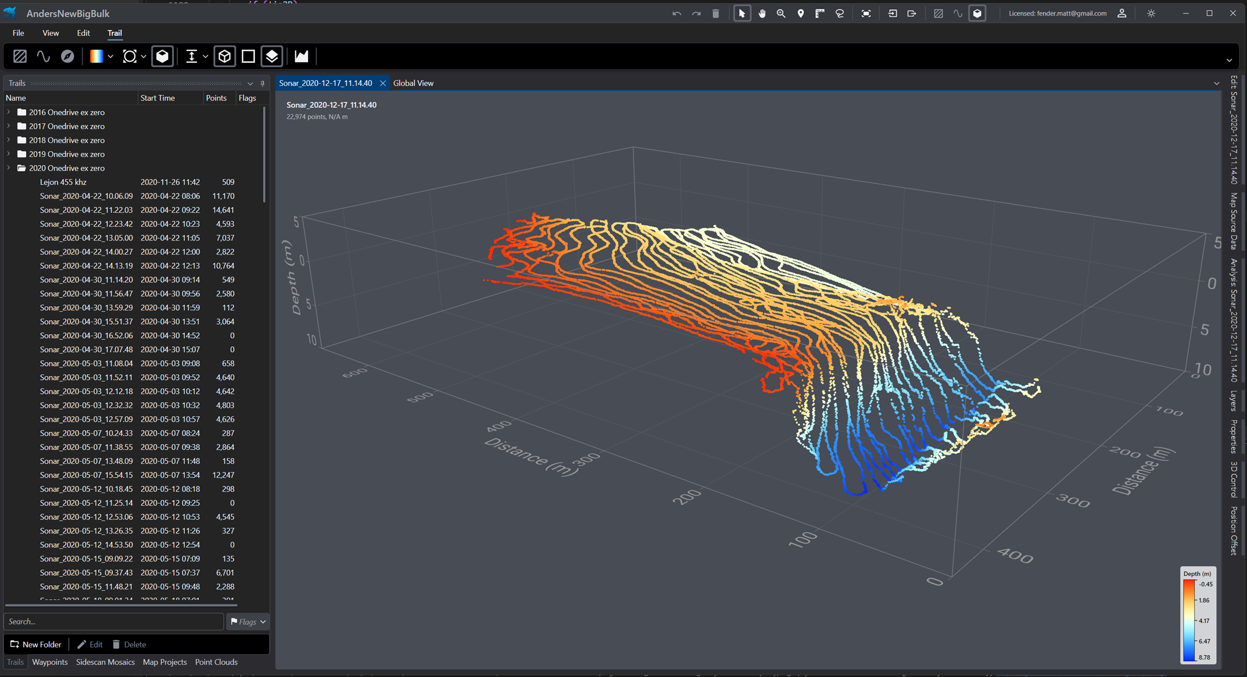Image resolution: width=1247 pixels, height=677 pixels.
Task: Switch the light/dark theme sun icon
Action: point(1151,13)
